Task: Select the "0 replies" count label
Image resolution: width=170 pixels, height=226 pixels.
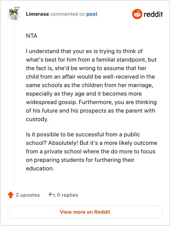Action: click(x=68, y=195)
